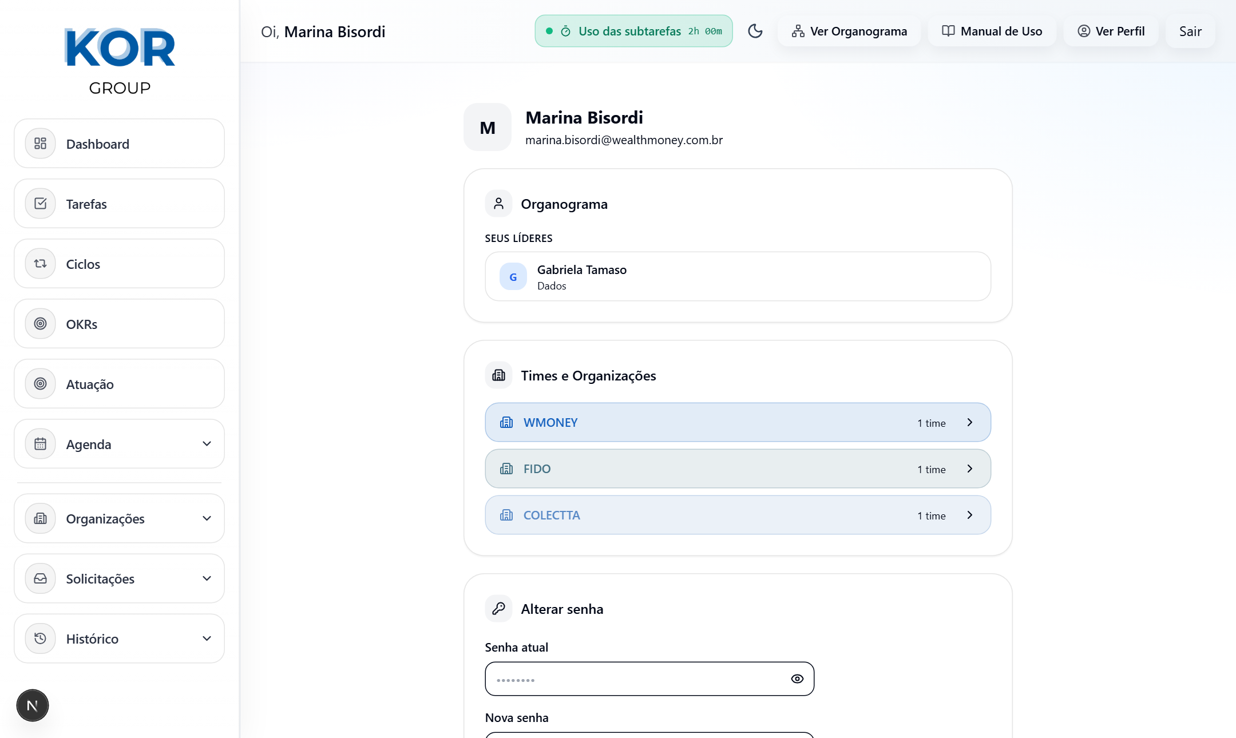Screen dimensions: 1236x738
Task: Expand the Agenda menu chevron
Action: tap(207, 444)
